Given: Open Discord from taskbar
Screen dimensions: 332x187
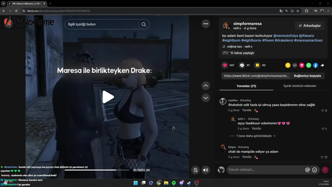Looking at the screenshot, I should point(181,183).
